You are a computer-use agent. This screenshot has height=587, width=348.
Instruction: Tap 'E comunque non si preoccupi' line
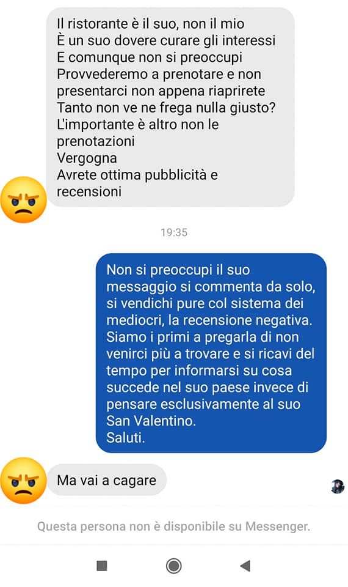tap(150, 57)
